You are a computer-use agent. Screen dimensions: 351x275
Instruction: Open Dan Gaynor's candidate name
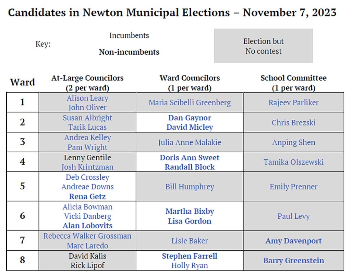tap(190, 118)
